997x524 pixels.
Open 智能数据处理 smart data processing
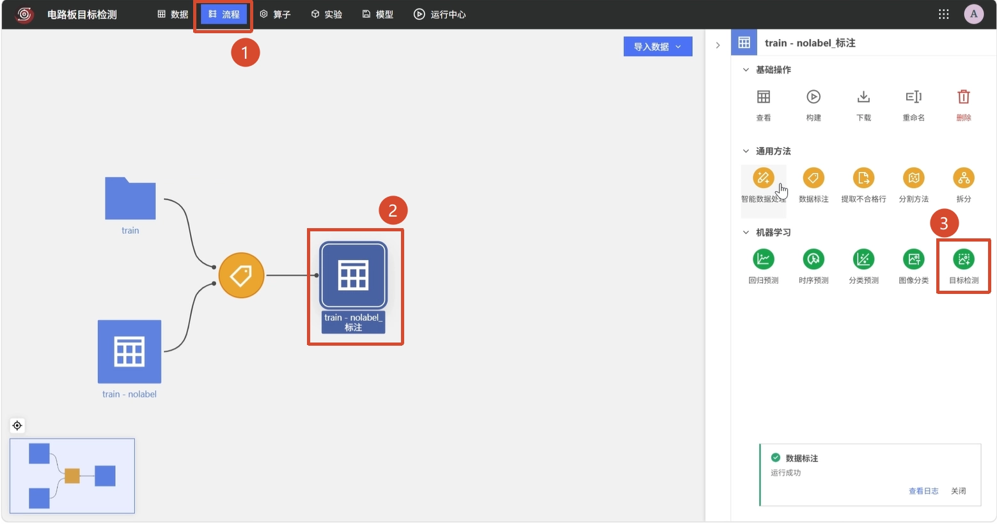tap(763, 178)
